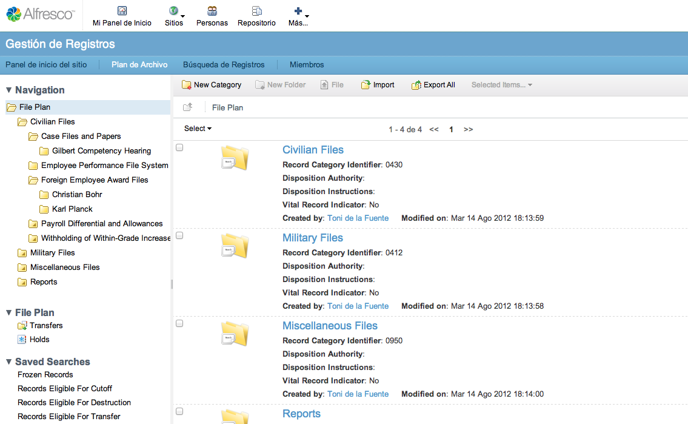Click the Gilbert Competency Hearing folder icon
Image resolution: width=688 pixels, height=424 pixels.
pyautogui.click(x=44, y=151)
